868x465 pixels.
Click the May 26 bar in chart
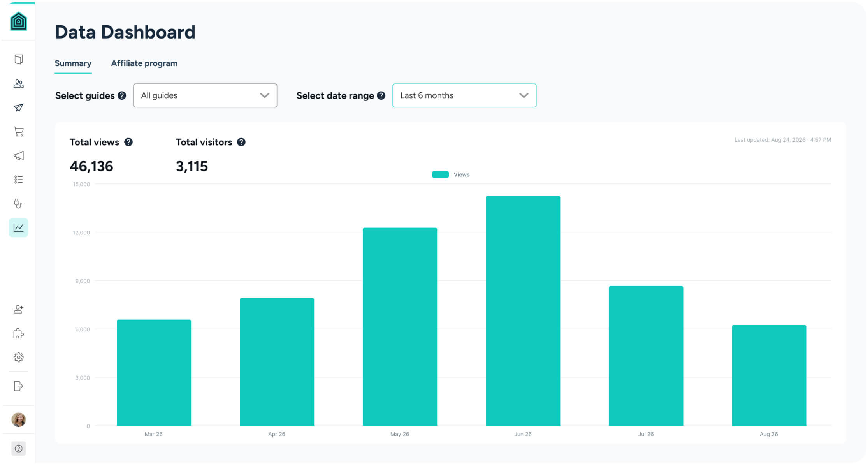[400, 327]
